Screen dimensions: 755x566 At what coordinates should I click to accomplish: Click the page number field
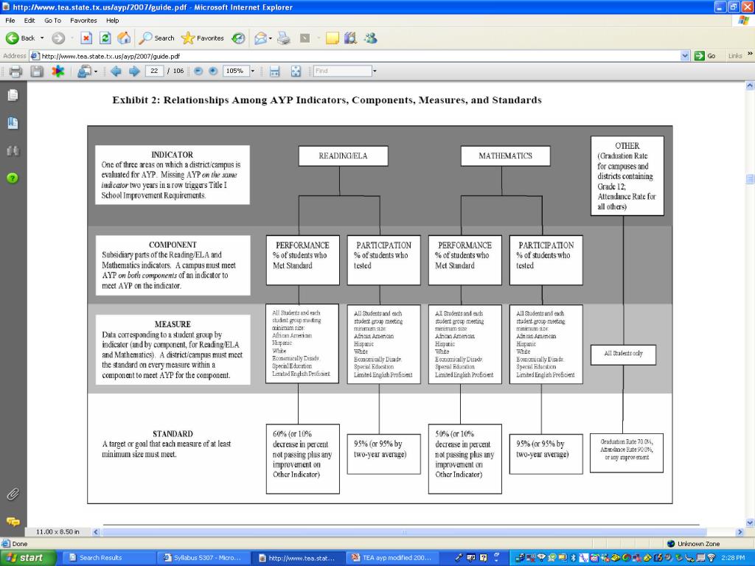pyautogui.click(x=154, y=71)
